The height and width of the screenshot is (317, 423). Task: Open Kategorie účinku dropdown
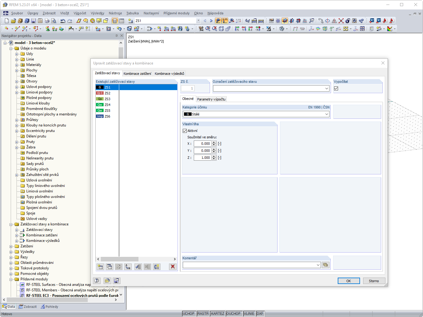(327, 114)
